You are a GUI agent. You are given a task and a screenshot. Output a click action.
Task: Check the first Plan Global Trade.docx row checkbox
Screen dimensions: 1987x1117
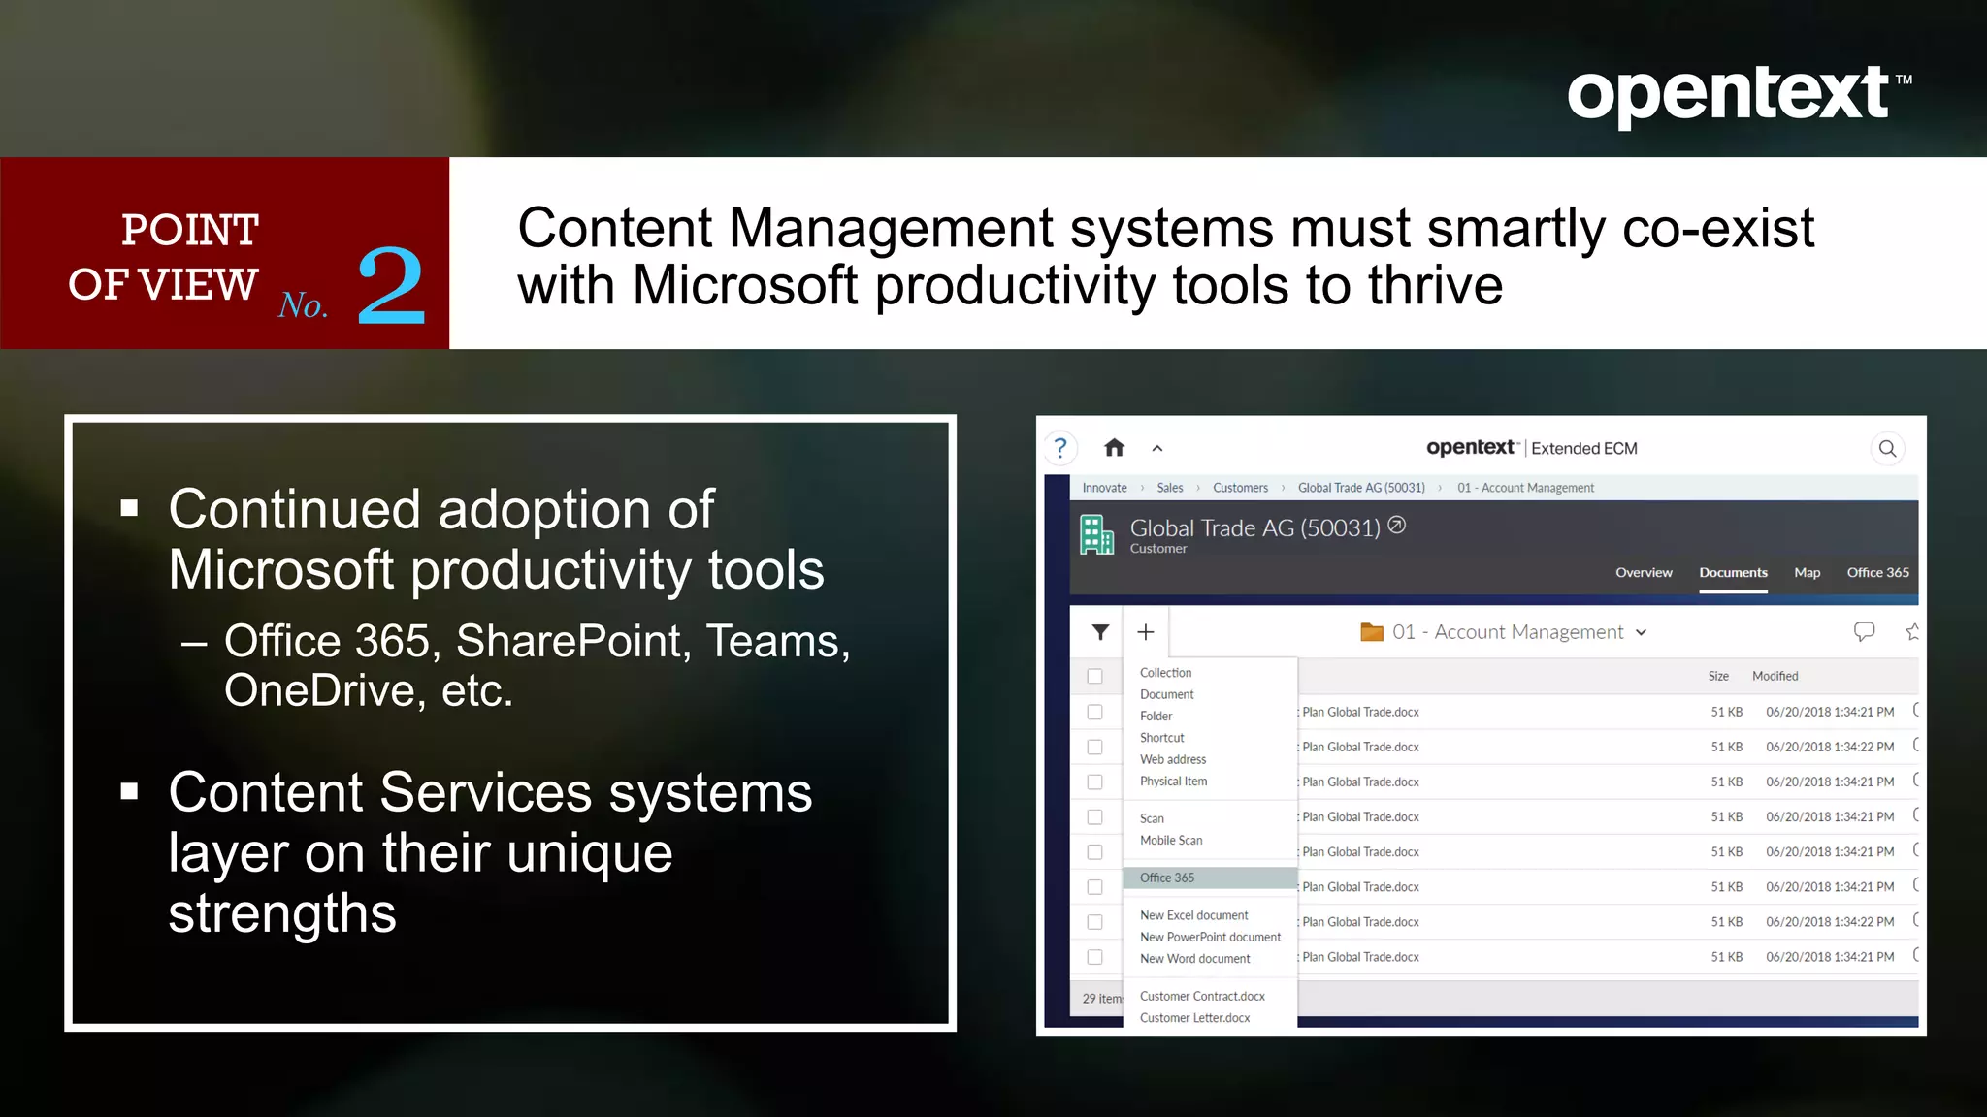(1095, 712)
